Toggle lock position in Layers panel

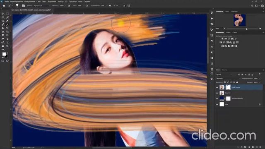(x=231, y=82)
